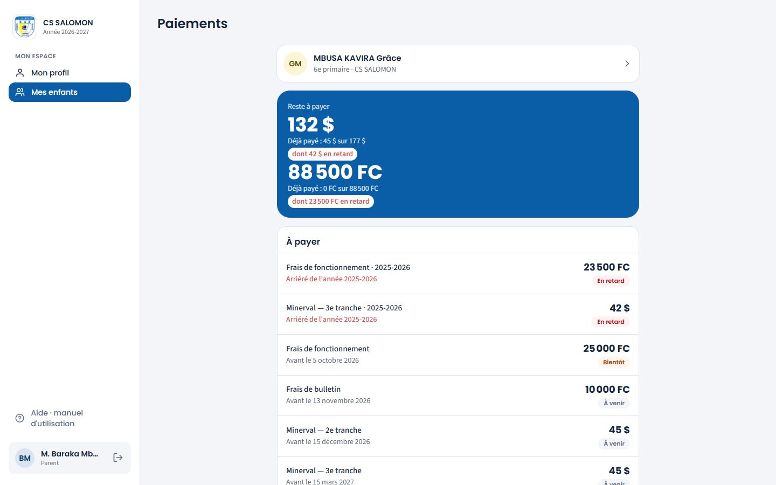Click the GM avatar for MBUSA KAVIRA Grâce
The image size is (776, 485).
point(295,64)
